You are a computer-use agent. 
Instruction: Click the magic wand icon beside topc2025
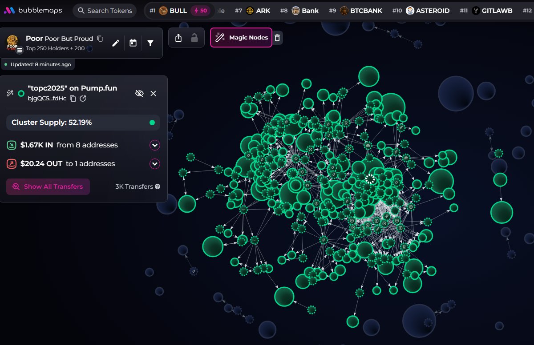10,93
